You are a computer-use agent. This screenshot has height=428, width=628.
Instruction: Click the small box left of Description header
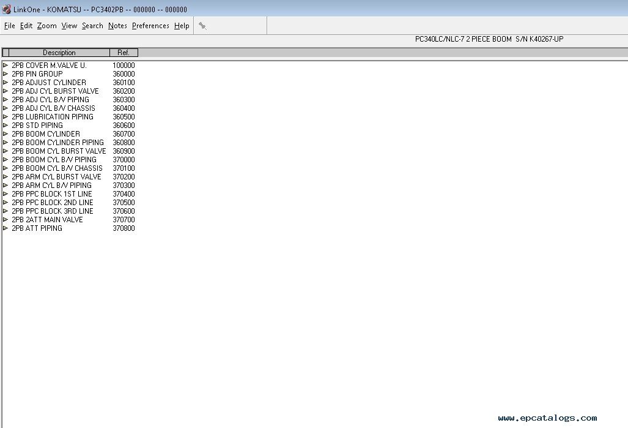6,53
